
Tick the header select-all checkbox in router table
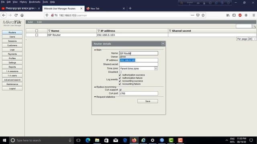[x=37, y=31]
